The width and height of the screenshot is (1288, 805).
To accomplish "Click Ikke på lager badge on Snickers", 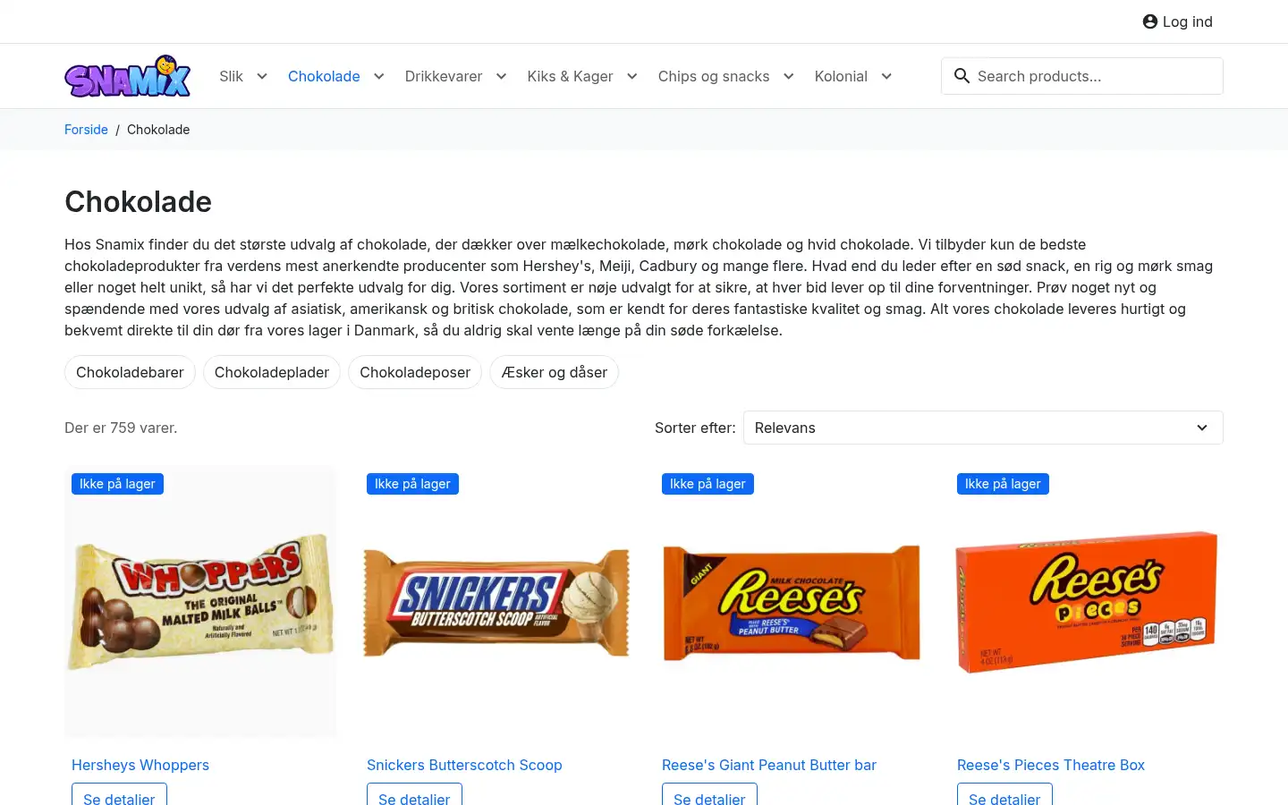I will (x=412, y=484).
